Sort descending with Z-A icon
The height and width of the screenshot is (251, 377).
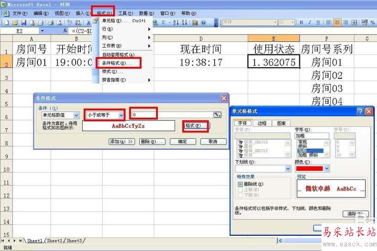184,23
